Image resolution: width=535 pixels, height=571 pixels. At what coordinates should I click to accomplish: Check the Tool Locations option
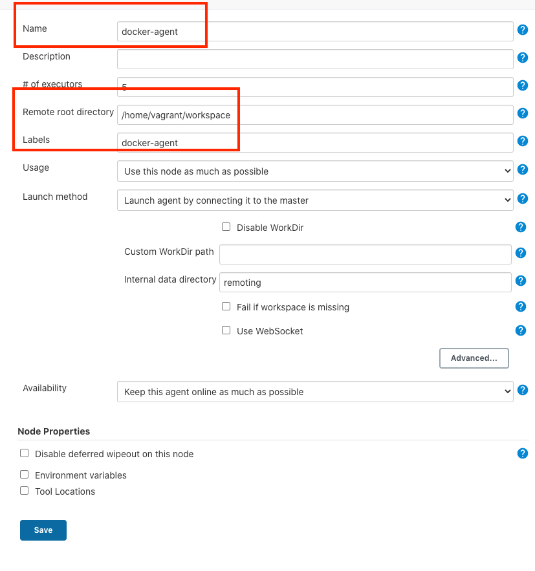click(x=25, y=491)
